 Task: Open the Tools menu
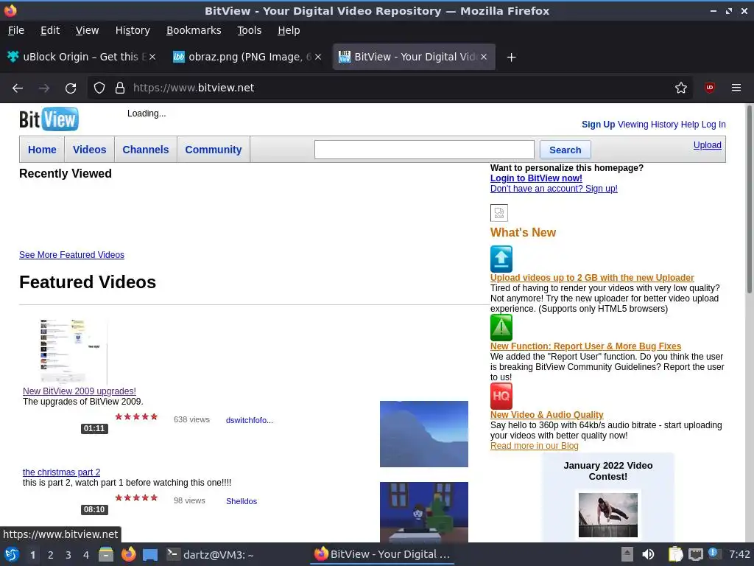click(249, 30)
